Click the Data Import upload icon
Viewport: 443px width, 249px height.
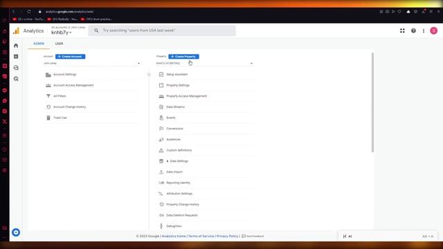click(x=161, y=172)
